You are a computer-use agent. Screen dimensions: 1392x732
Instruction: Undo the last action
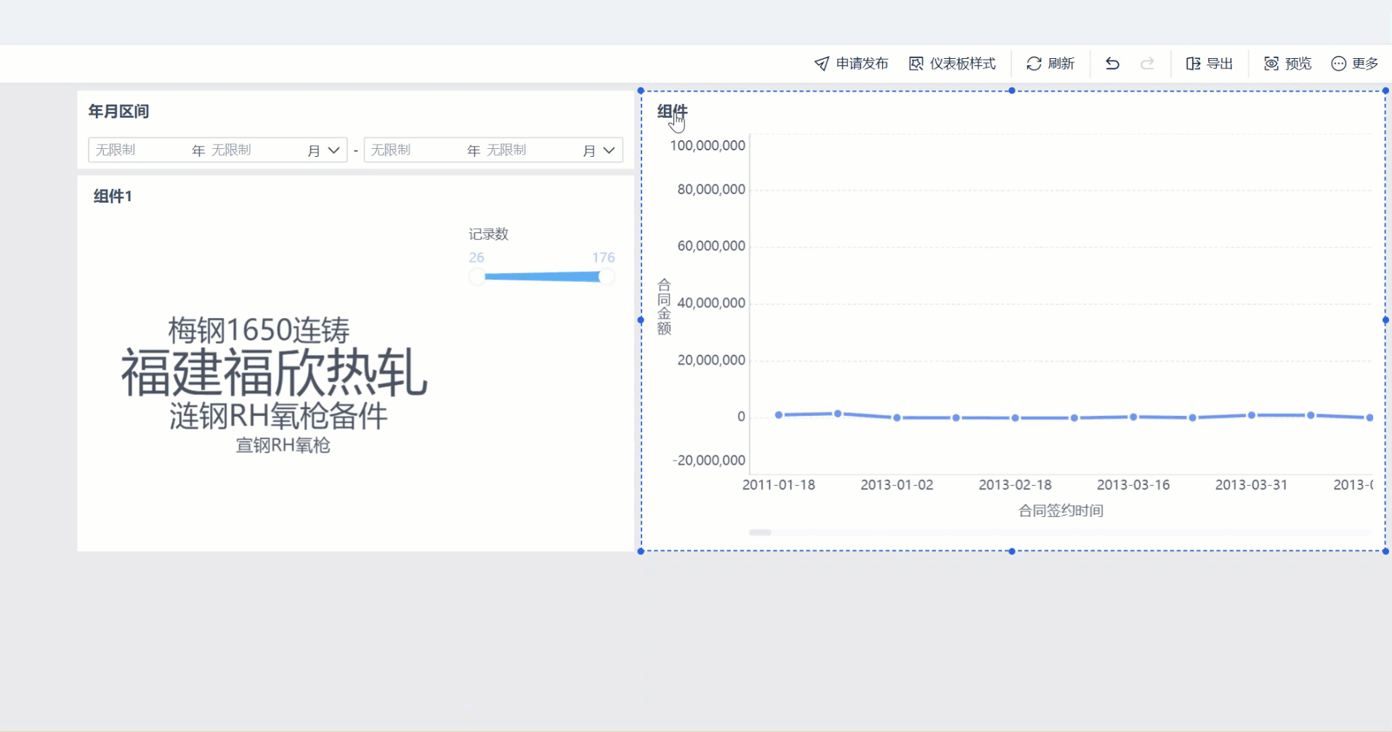(x=1112, y=64)
